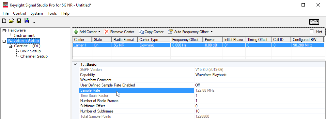Open the Auto Frequency Offset dropdown arrow
This screenshot has width=326, height=119.
coord(212,32)
